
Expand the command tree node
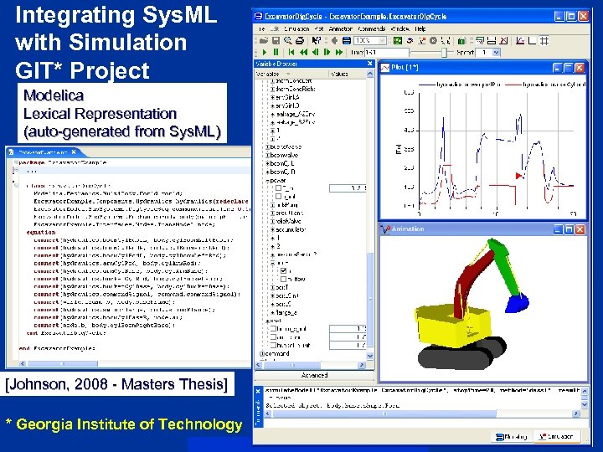(262, 353)
